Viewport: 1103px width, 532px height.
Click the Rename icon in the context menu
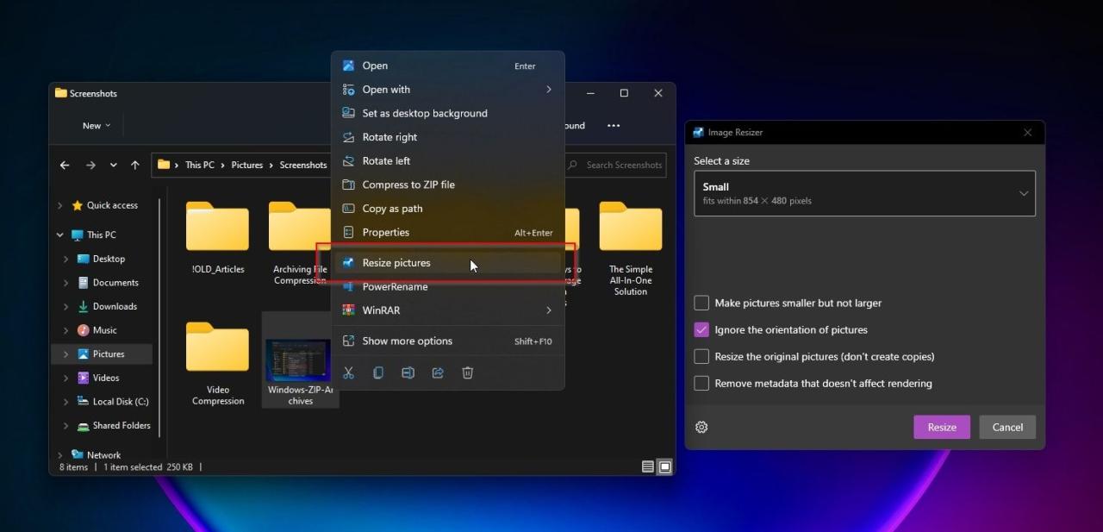[408, 372]
